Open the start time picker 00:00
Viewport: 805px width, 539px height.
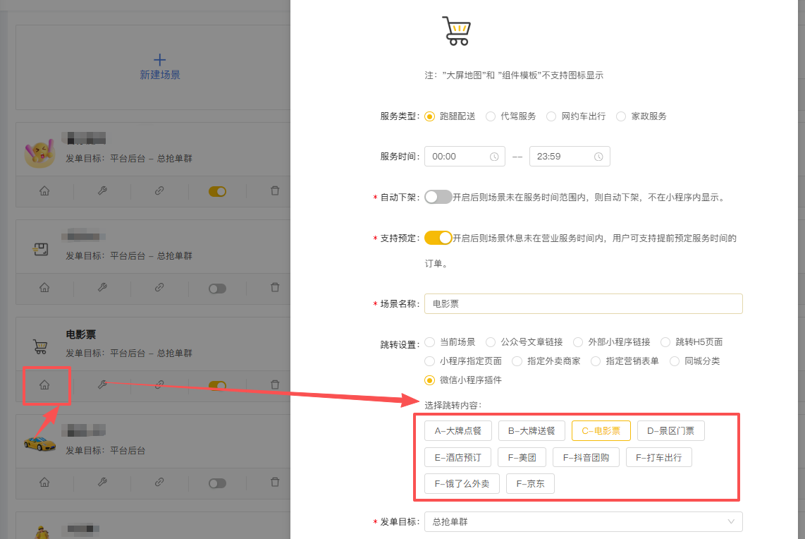458,157
